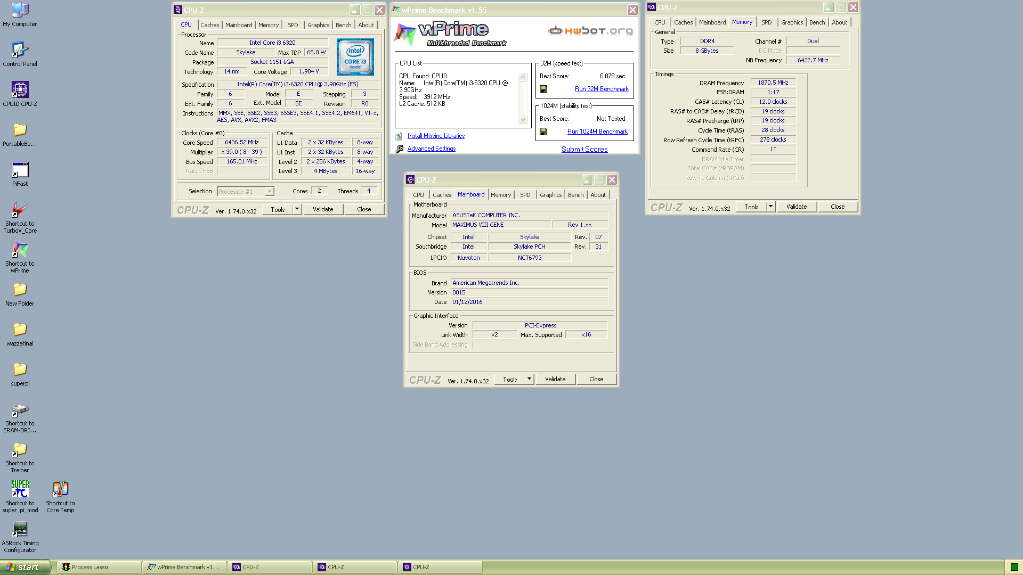This screenshot has height=575, width=1023.
Task: Click Install Missing Libraries link
Action: [436, 136]
